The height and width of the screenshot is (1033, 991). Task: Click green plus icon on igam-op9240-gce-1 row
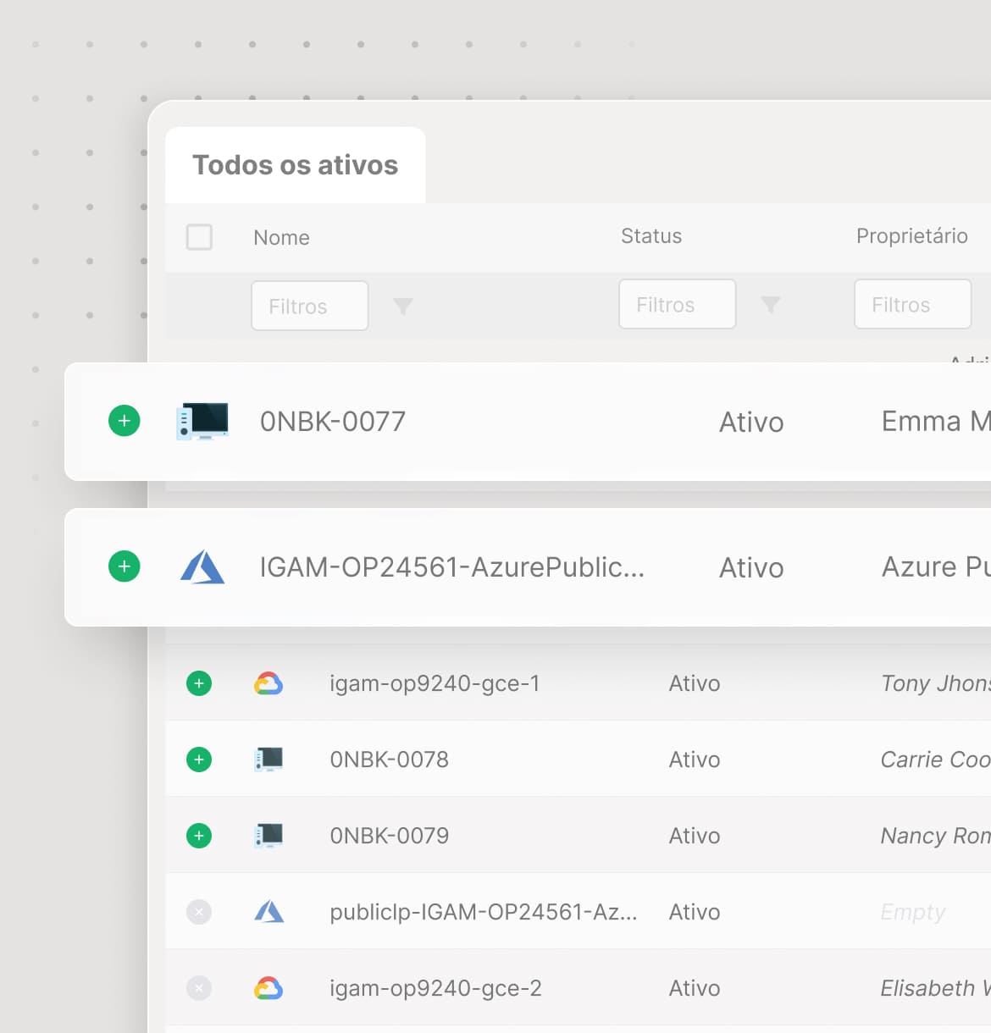pyautogui.click(x=199, y=683)
